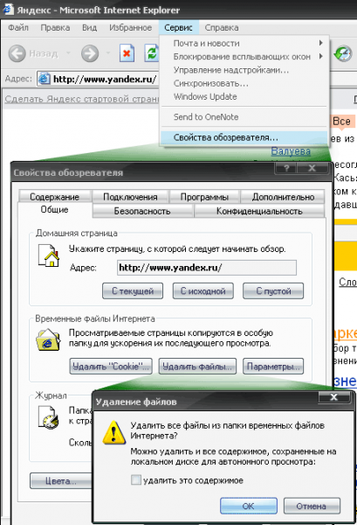357x525 pixels.
Task: Open the Back button history dropdown arrow
Action: (x=68, y=53)
